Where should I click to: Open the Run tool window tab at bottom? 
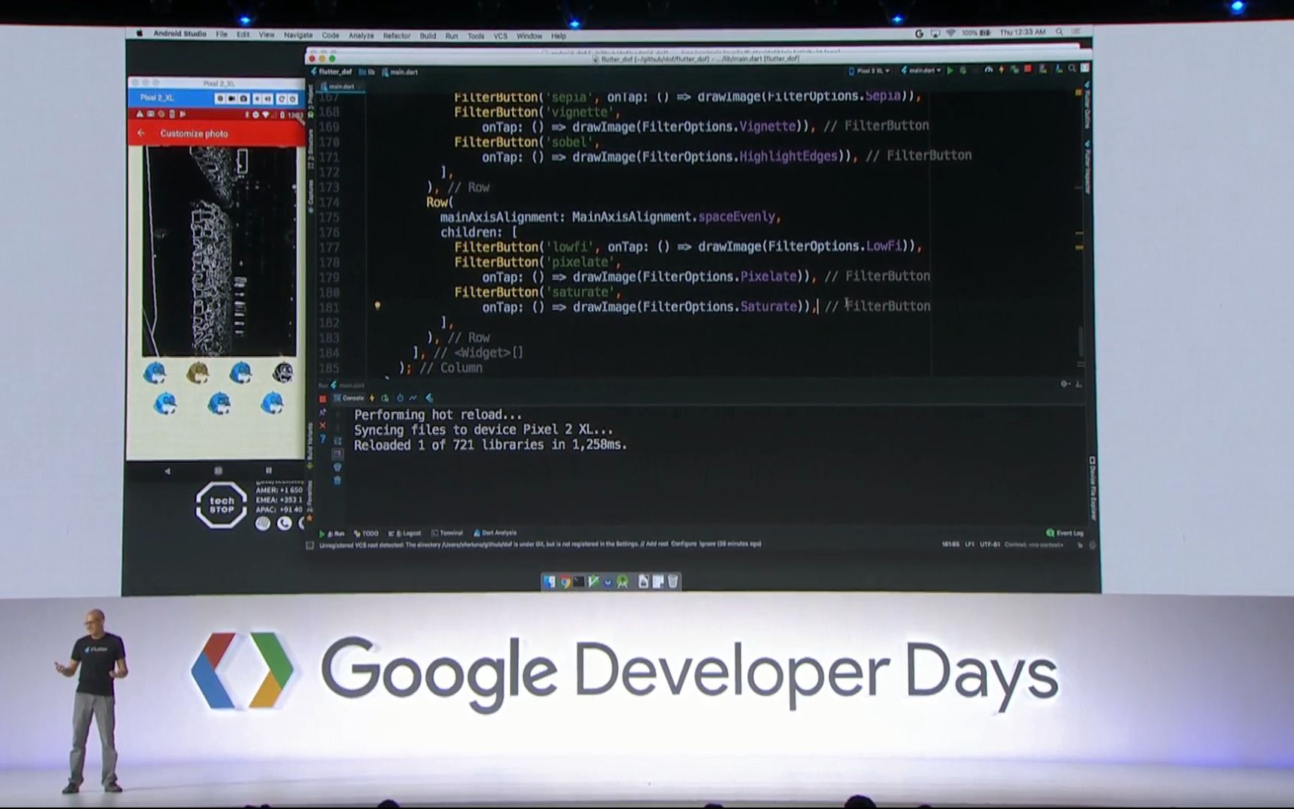coord(332,533)
